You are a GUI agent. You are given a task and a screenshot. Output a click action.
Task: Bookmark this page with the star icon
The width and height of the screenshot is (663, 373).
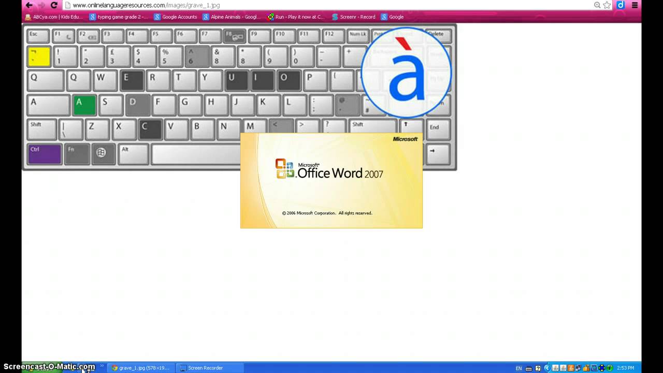(x=607, y=5)
